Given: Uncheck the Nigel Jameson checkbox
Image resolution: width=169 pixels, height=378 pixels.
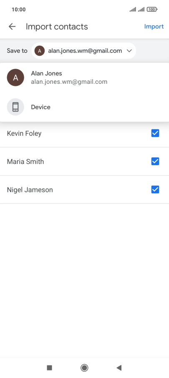Looking at the screenshot, I should click(155, 189).
